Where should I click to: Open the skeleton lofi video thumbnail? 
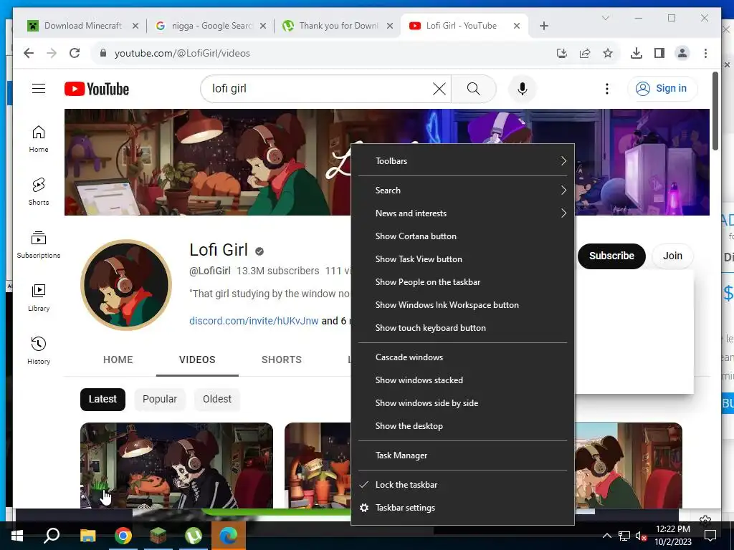pos(176,465)
